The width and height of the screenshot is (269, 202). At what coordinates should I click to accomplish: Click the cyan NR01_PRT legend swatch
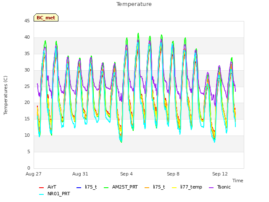[41, 194]
